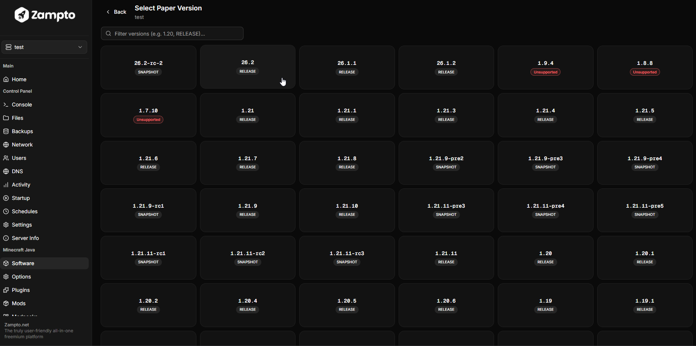Screen dimensions: 696x346
Task: Click the Unsupported badge on 1.9.4
Action: 545,72
